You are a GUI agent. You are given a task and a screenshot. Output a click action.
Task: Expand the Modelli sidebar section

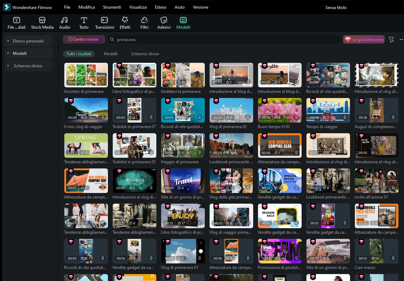click(8, 54)
